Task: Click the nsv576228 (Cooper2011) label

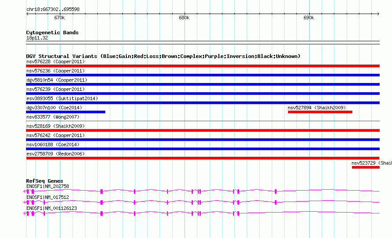Action: click(55, 61)
